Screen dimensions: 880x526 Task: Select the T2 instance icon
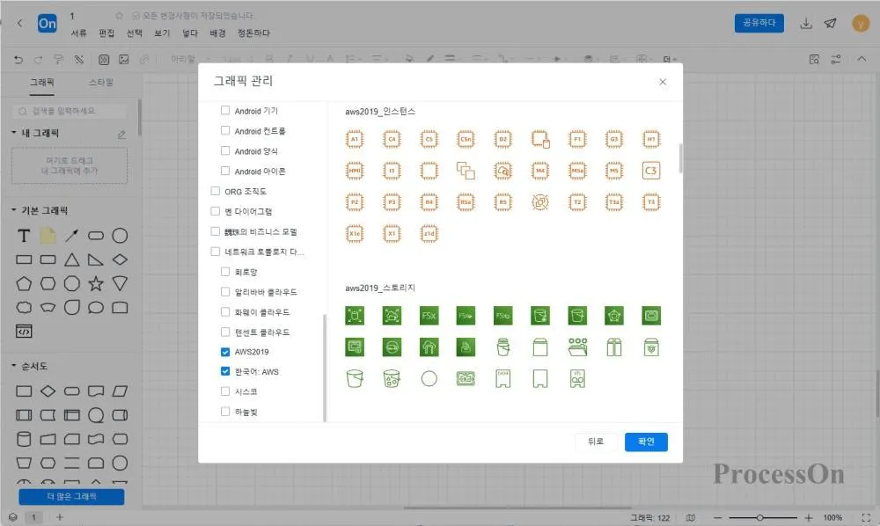577,202
